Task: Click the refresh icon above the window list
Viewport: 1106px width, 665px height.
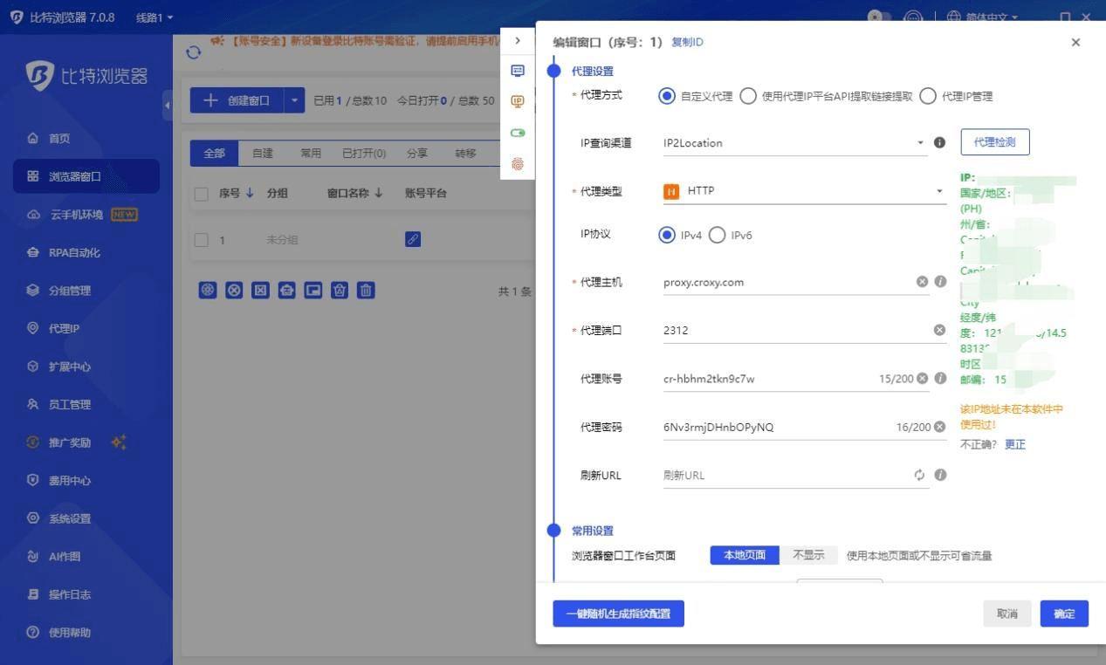Action: click(194, 52)
